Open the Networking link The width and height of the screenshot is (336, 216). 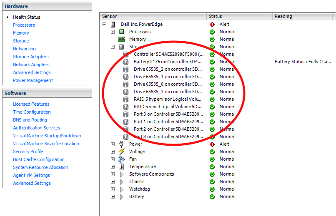click(x=24, y=49)
